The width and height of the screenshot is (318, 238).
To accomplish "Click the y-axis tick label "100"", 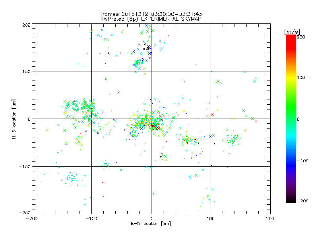I will [26, 71].
